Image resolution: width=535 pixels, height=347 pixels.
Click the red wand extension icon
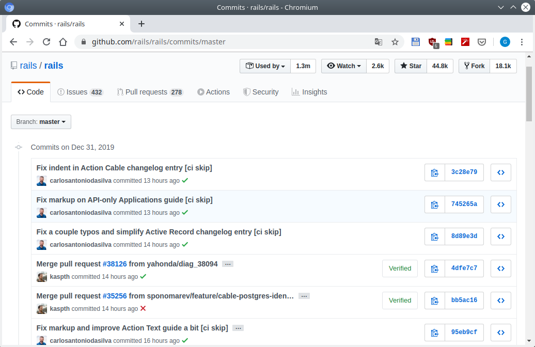point(465,42)
